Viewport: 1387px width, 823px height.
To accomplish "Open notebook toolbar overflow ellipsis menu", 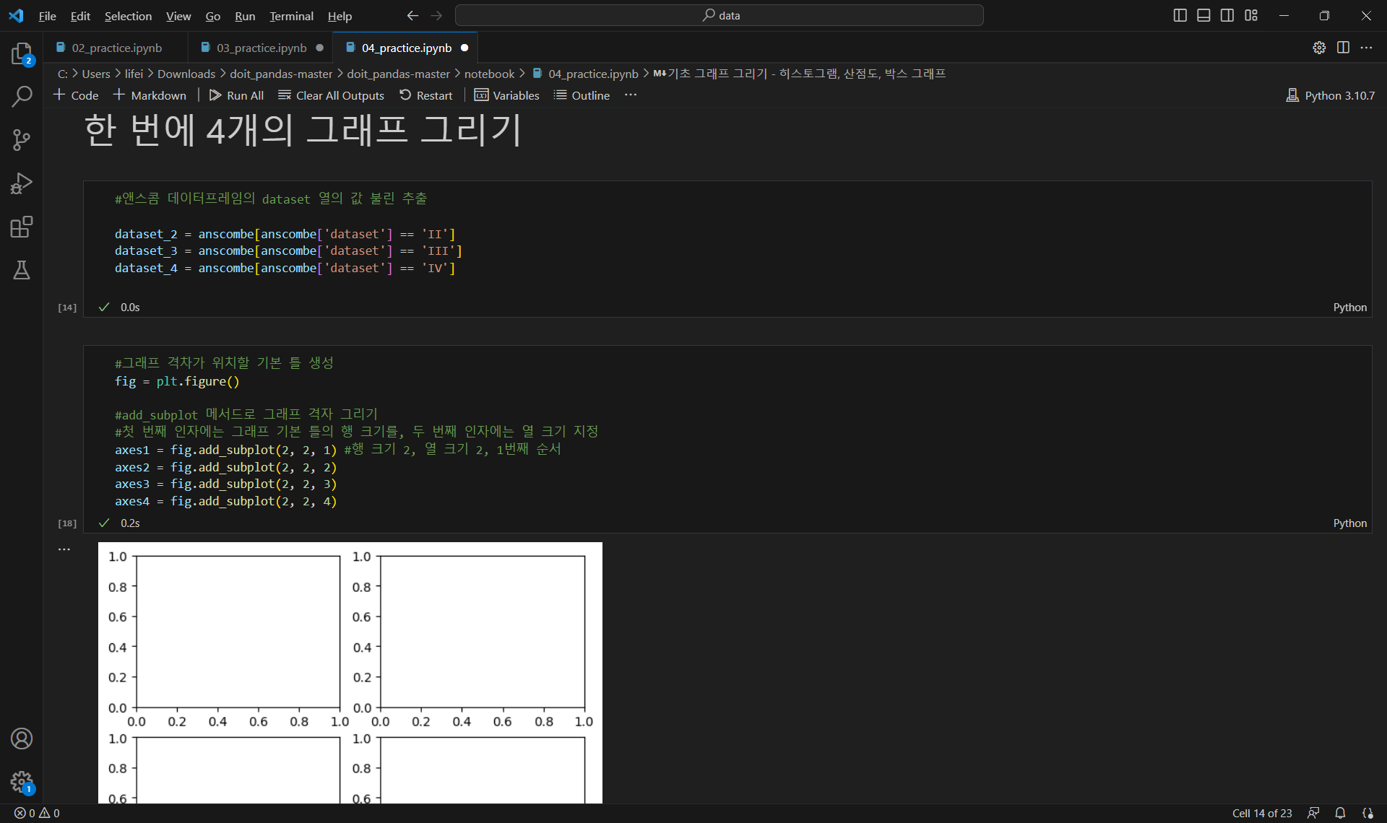I will pos(631,95).
